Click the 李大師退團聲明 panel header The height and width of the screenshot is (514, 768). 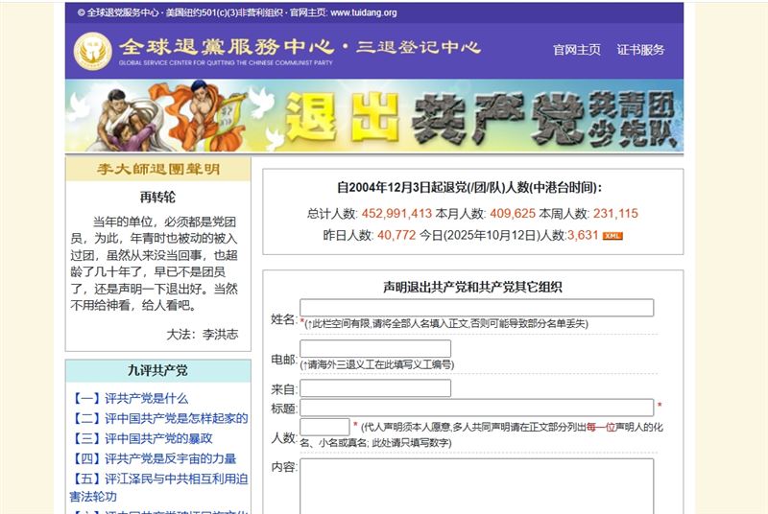pos(158,170)
